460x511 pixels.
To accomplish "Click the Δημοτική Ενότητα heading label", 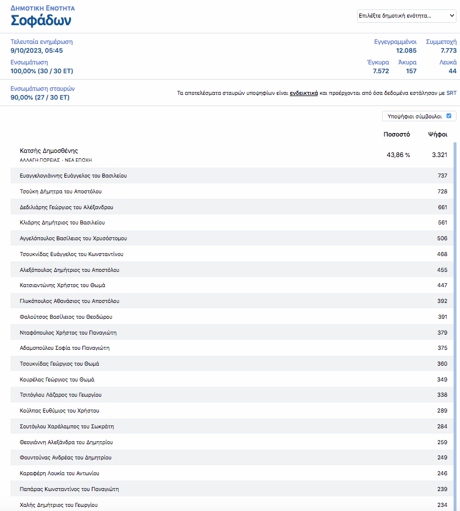I will coord(43,9).
